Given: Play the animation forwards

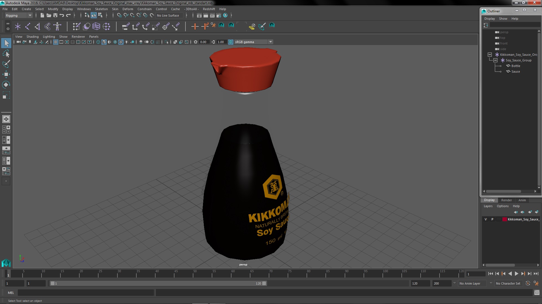Looking at the screenshot, I should point(516,274).
